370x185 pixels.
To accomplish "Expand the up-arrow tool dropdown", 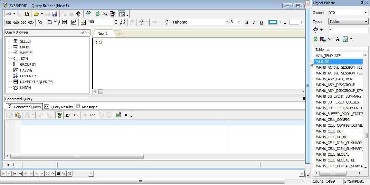I will point(147,22).
